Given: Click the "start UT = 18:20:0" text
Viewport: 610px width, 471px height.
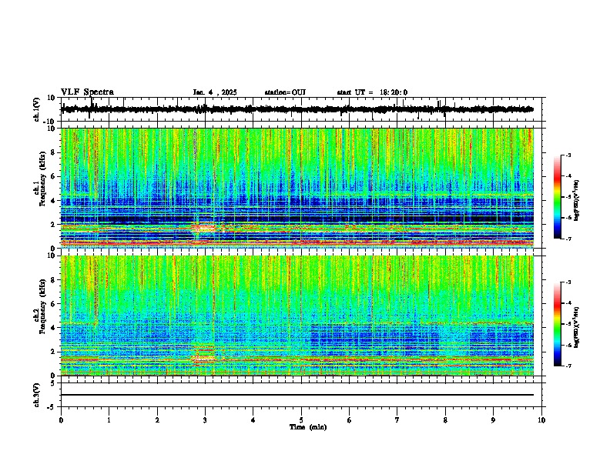Looking at the screenshot, I should coord(372,92).
